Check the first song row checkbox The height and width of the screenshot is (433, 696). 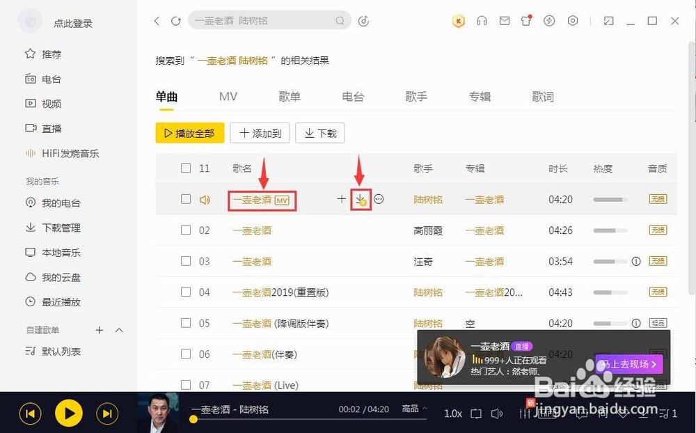coord(186,199)
